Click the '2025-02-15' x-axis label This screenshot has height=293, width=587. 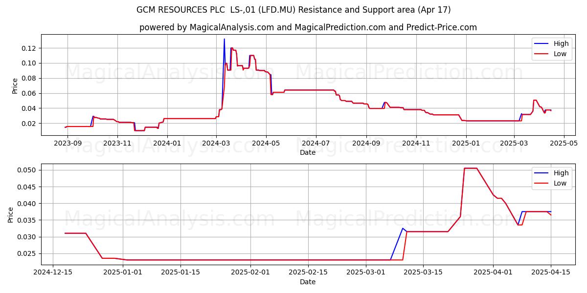pyautogui.click(x=308, y=272)
